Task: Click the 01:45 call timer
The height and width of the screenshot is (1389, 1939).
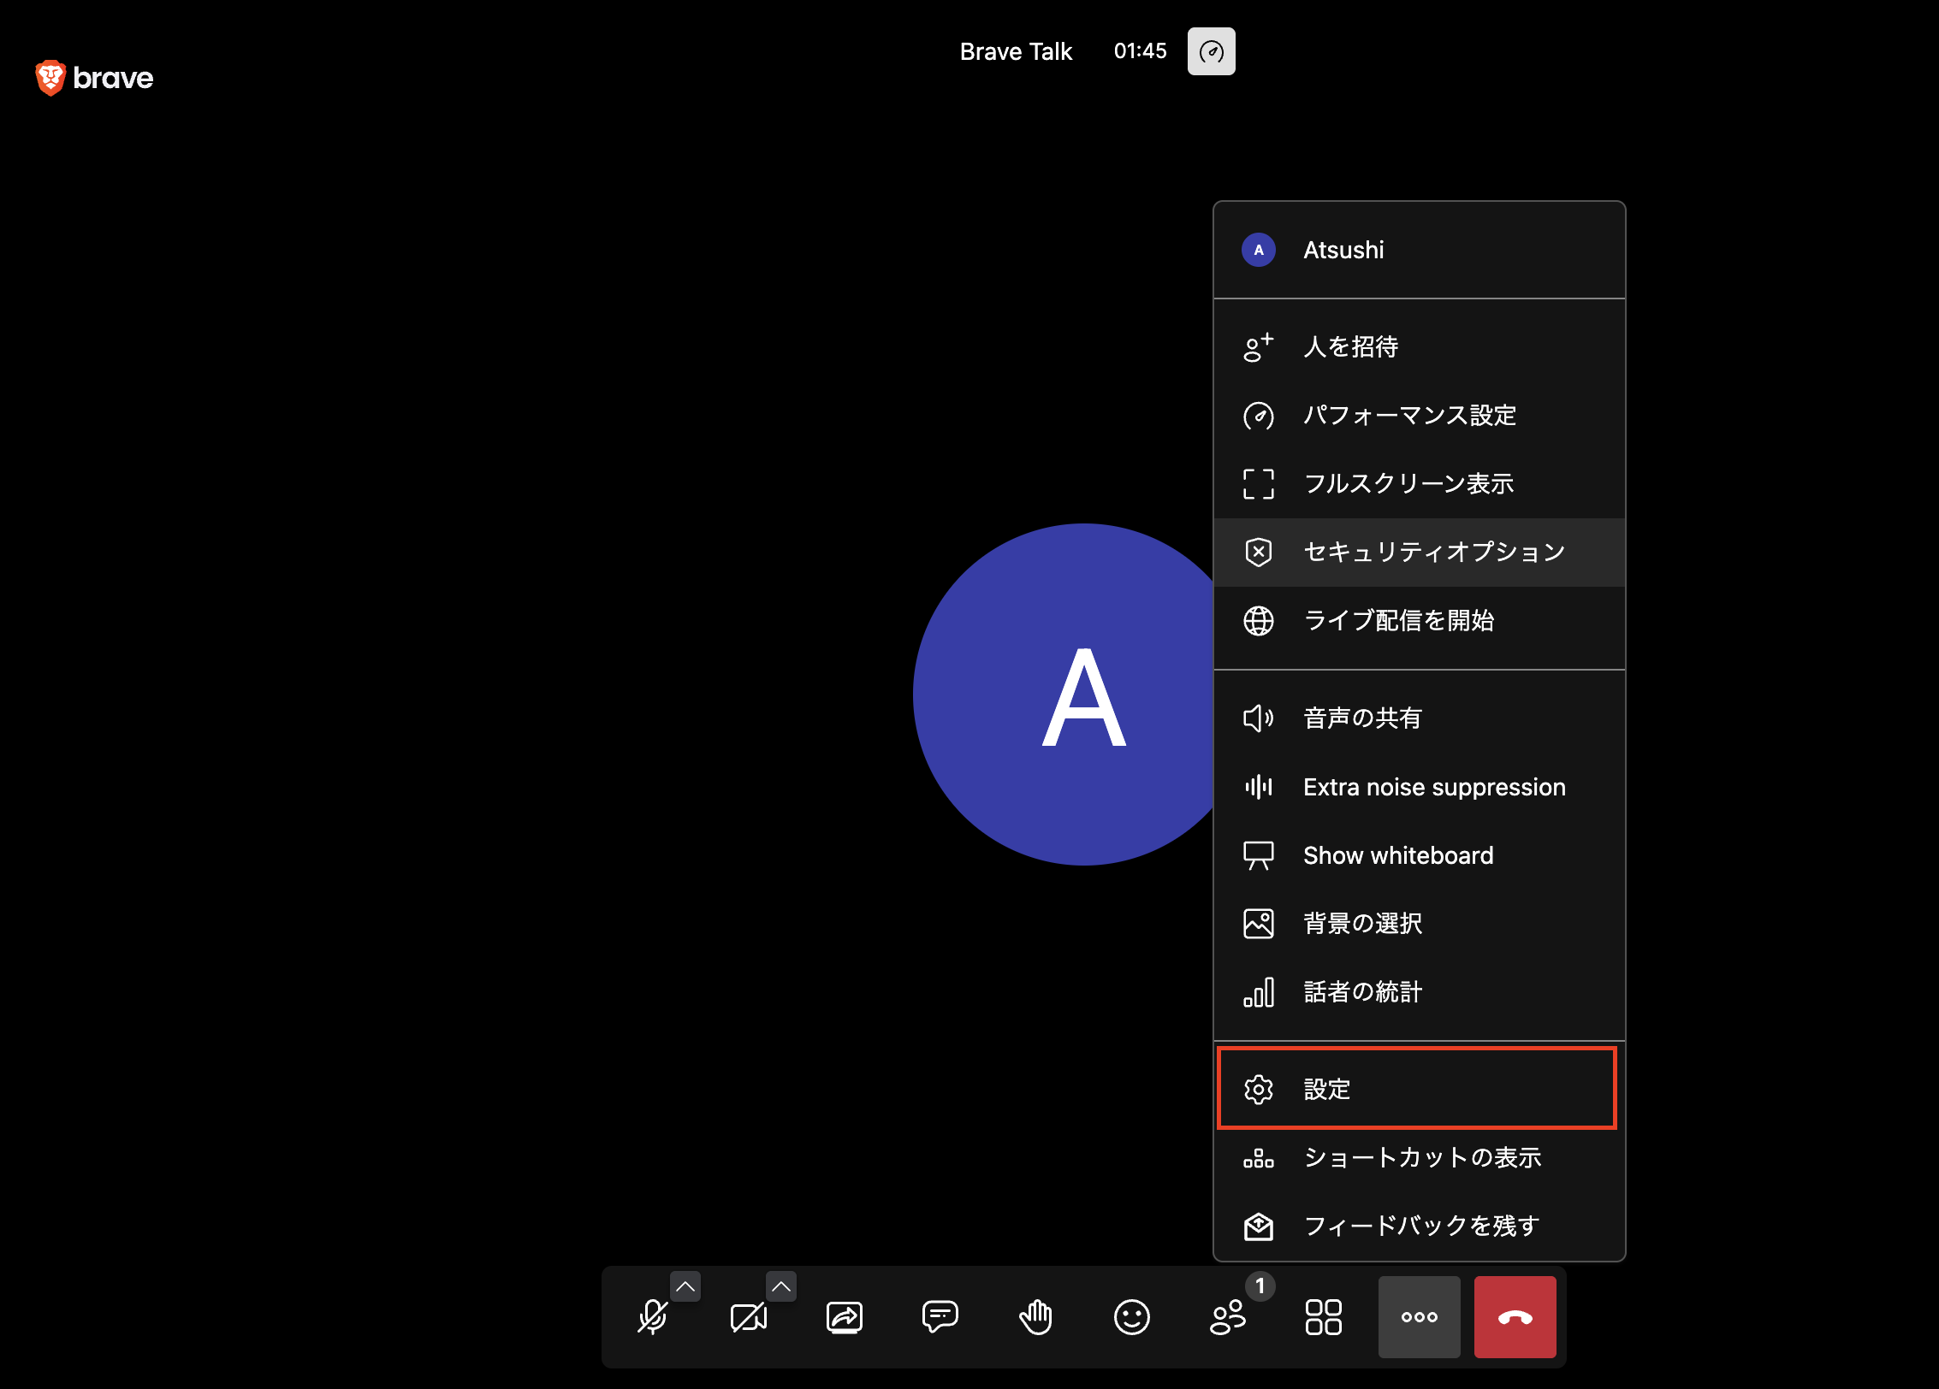Action: [x=1140, y=51]
